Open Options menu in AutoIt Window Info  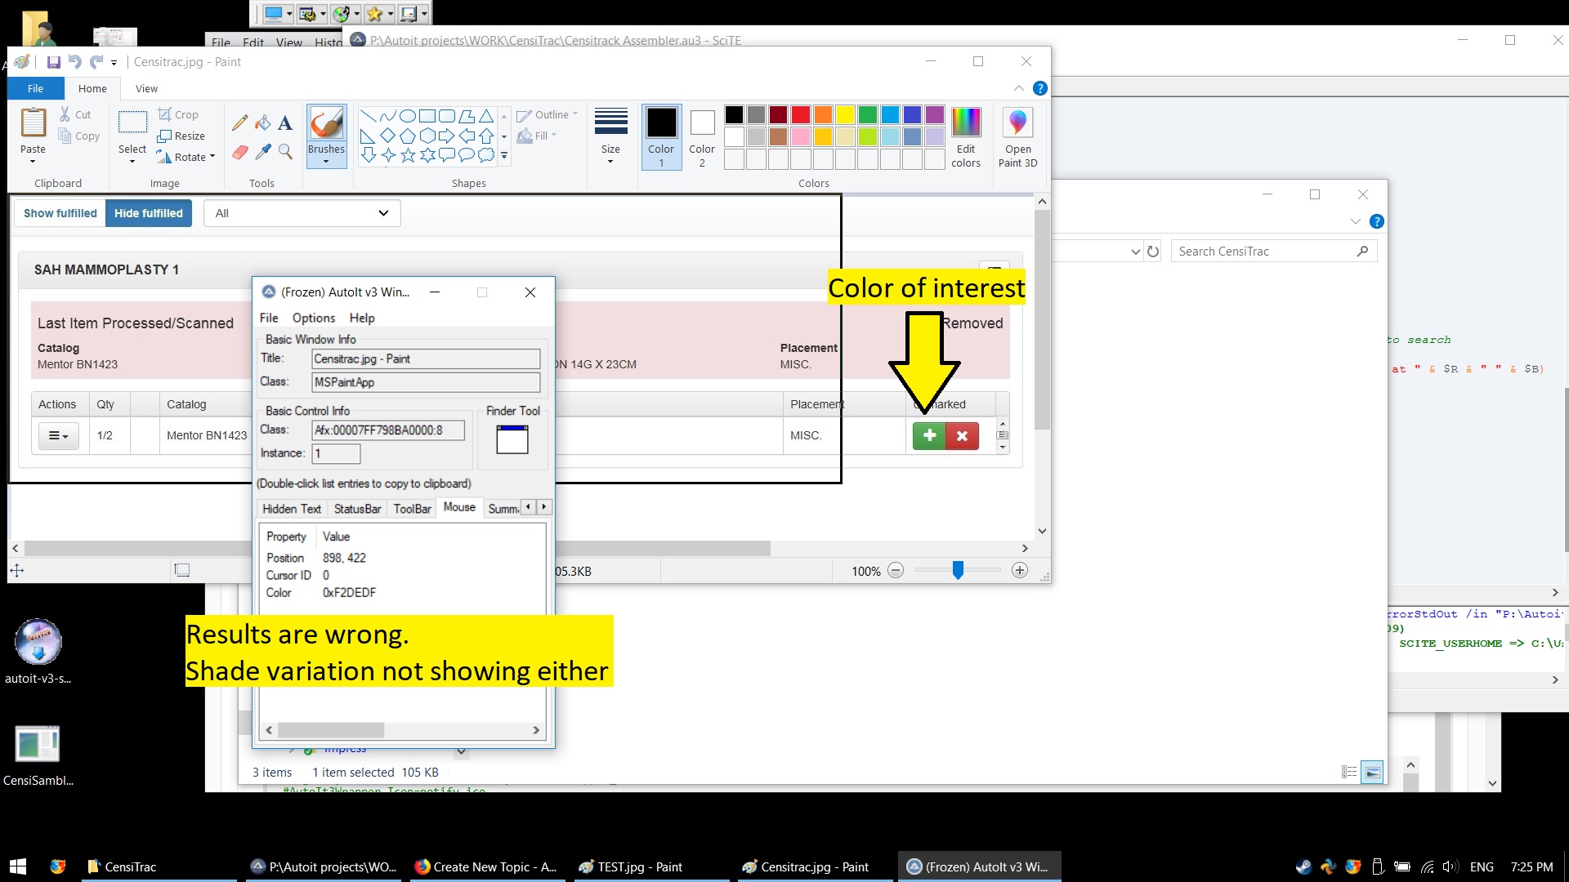click(x=314, y=318)
